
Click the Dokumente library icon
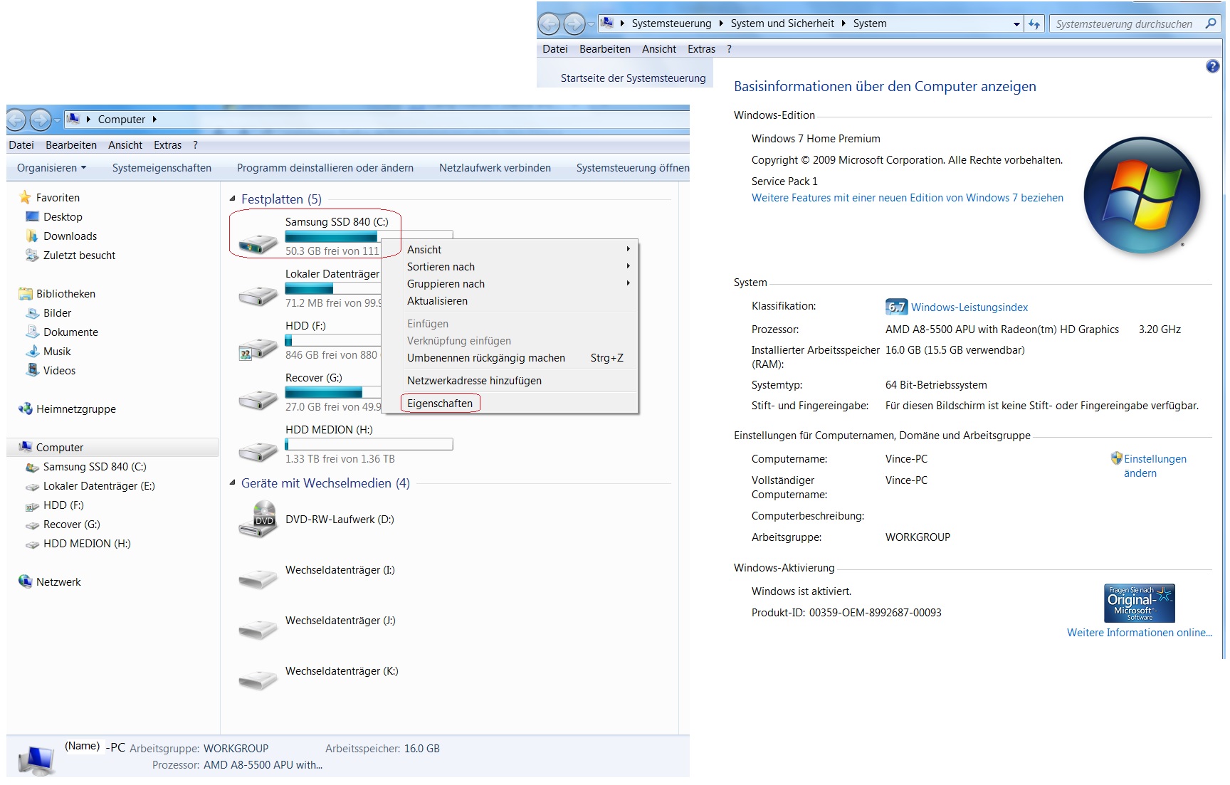[32, 332]
